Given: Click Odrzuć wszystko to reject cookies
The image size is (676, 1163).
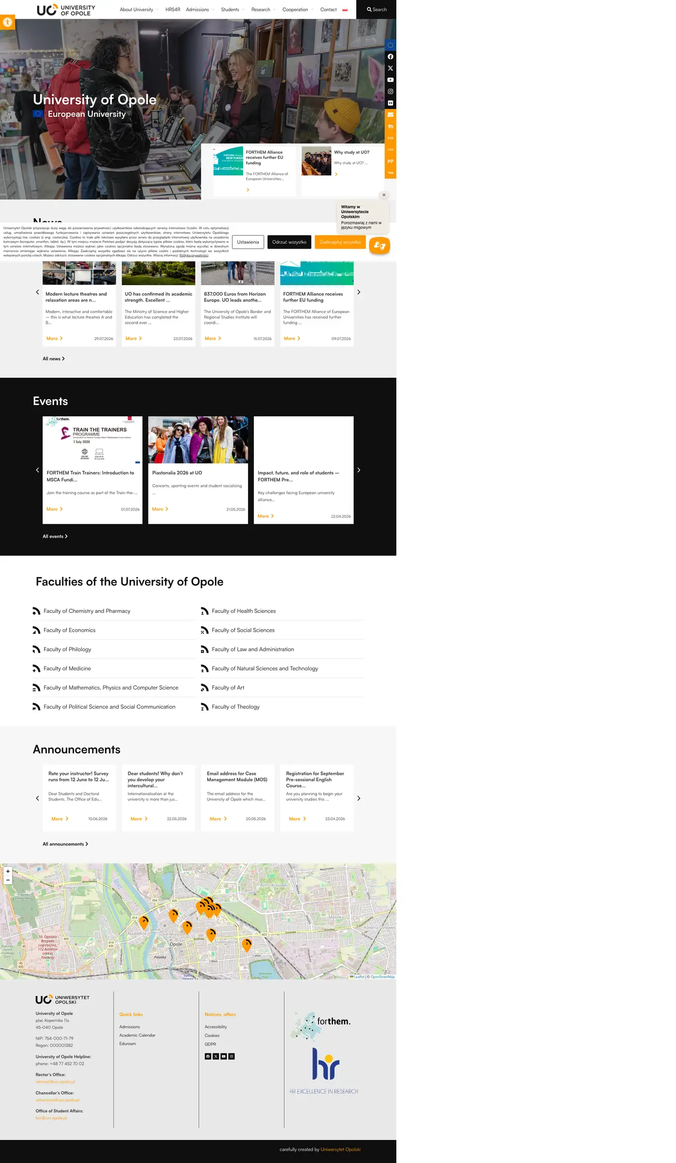Looking at the screenshot, I should [x=290, y=242].
